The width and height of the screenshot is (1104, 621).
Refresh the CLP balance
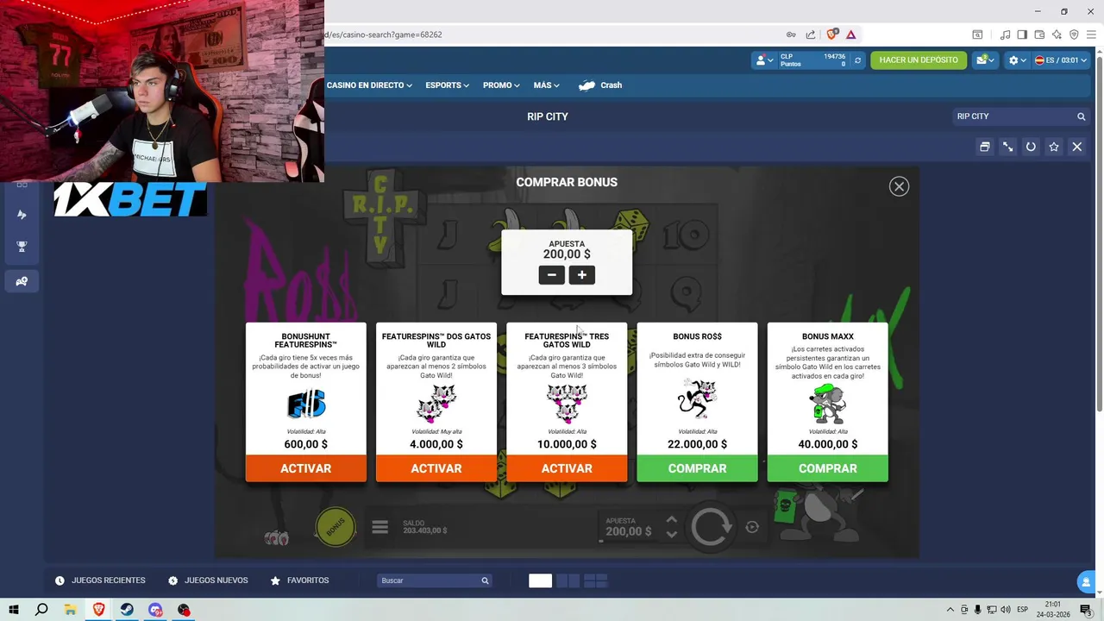(x=857, y=60)
